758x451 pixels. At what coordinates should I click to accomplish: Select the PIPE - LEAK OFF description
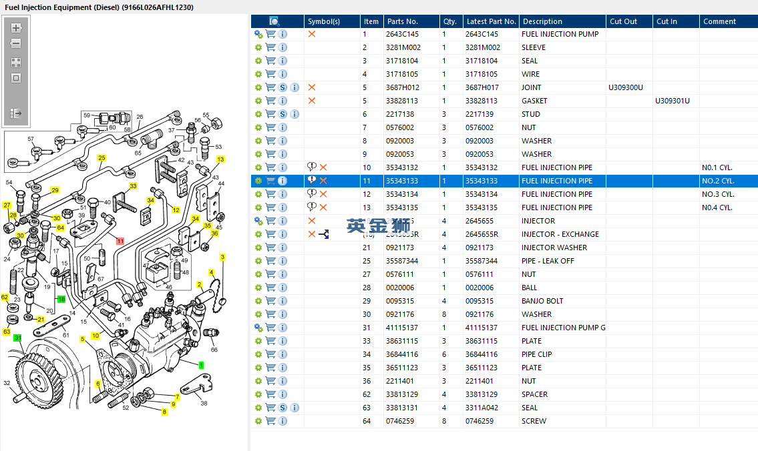coord(548,261)
